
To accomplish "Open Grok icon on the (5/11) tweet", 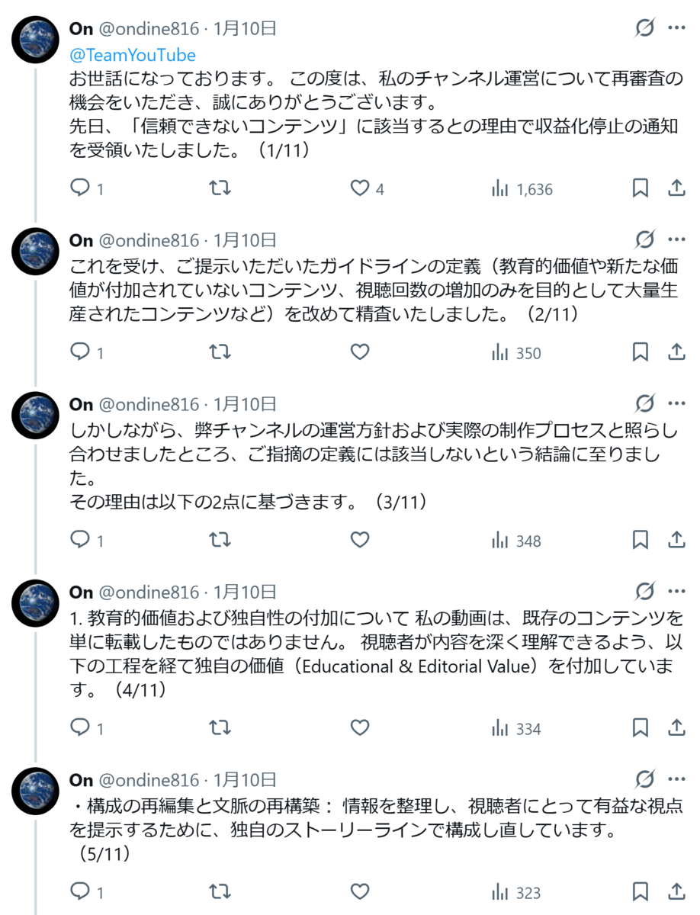I will tap(644, 780).
